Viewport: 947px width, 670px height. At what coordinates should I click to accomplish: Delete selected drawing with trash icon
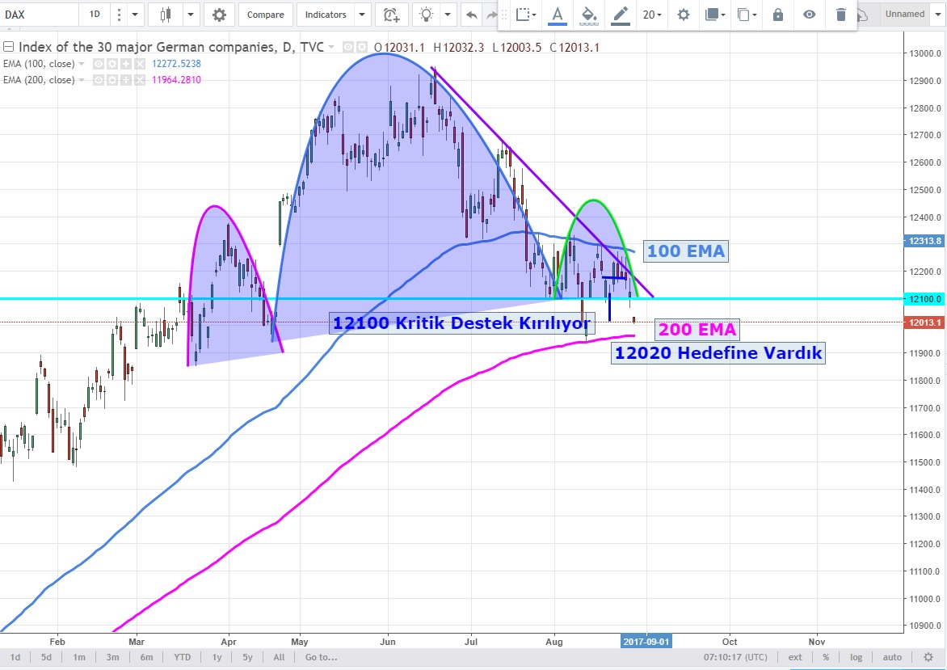(x=841, y=15)
